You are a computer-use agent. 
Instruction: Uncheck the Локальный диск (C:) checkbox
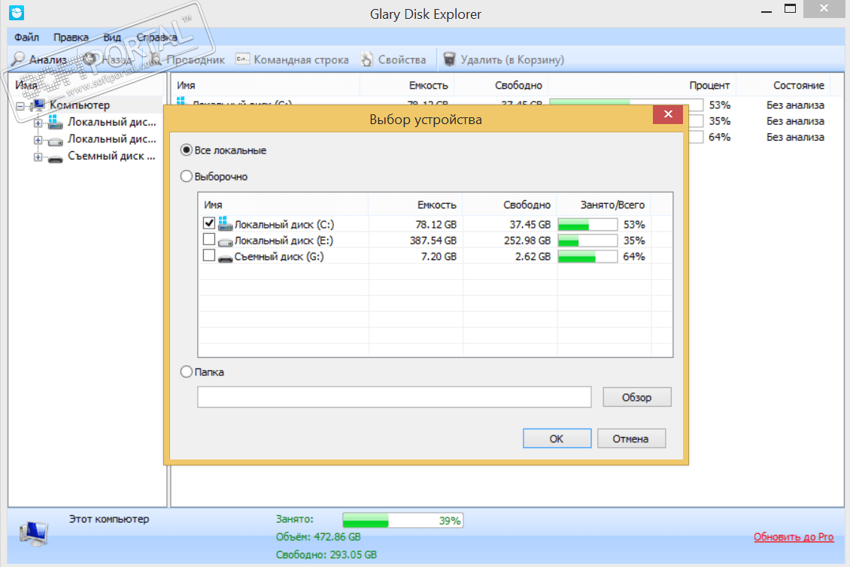(x=209, y=223)
